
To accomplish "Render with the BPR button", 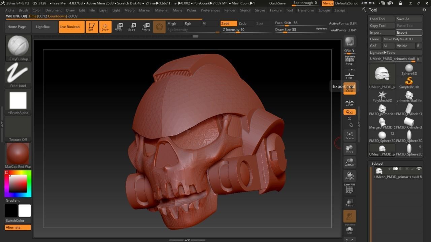I will point(350,42).
